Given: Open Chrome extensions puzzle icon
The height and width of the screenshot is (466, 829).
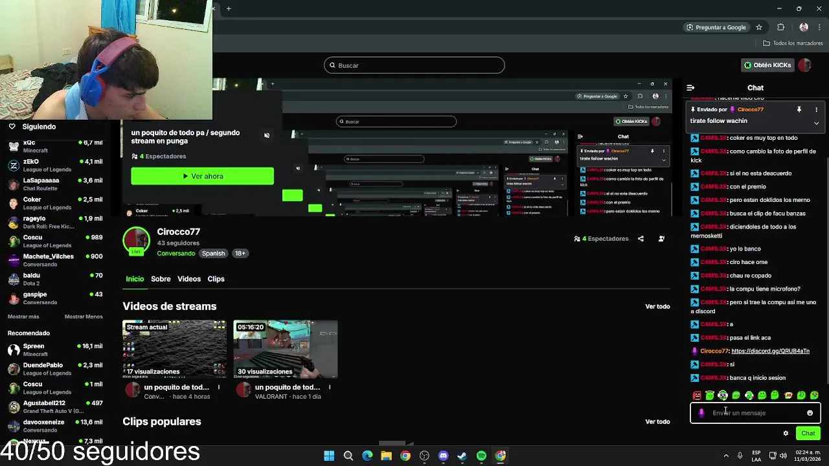Looking at the screenshot, I should click(780, 27).
